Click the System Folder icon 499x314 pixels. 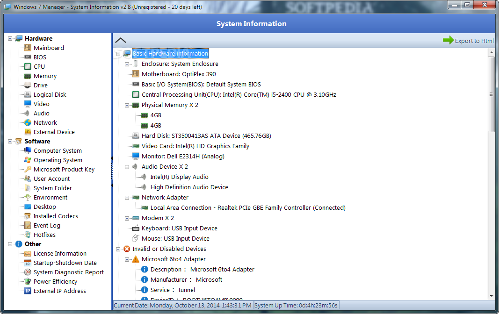tap(28, 188)
